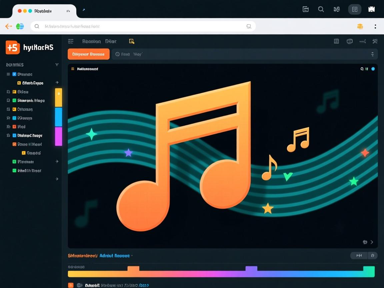Open the sidebar filter funnel icon

(57, 65)
